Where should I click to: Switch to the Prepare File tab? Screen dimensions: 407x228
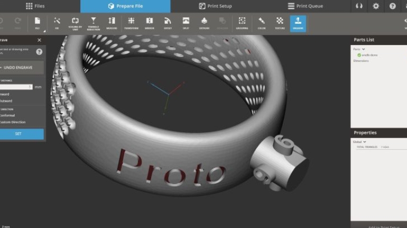[125, 6]
